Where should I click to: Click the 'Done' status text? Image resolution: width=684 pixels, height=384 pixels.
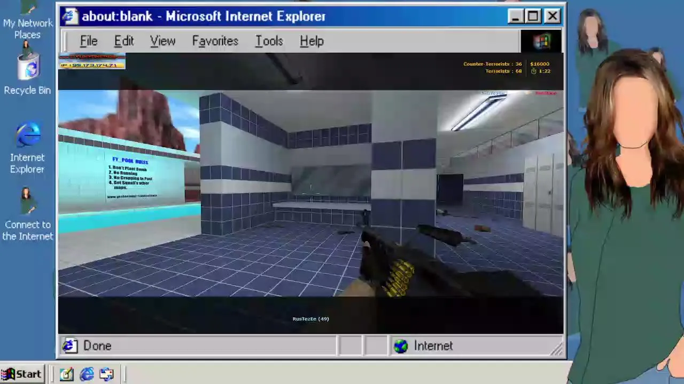[97, 346]
